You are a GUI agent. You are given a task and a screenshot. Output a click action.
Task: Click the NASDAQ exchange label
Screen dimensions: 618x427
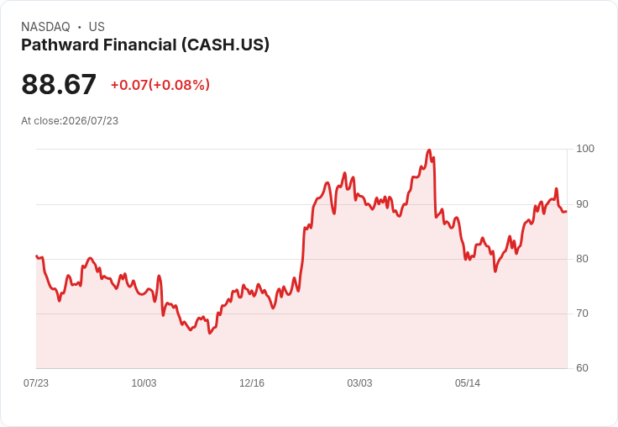coord(45,27)
